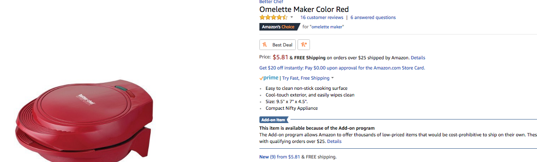
Task: Open 16 customer reviews link
Action: click(x=321, y=18)
